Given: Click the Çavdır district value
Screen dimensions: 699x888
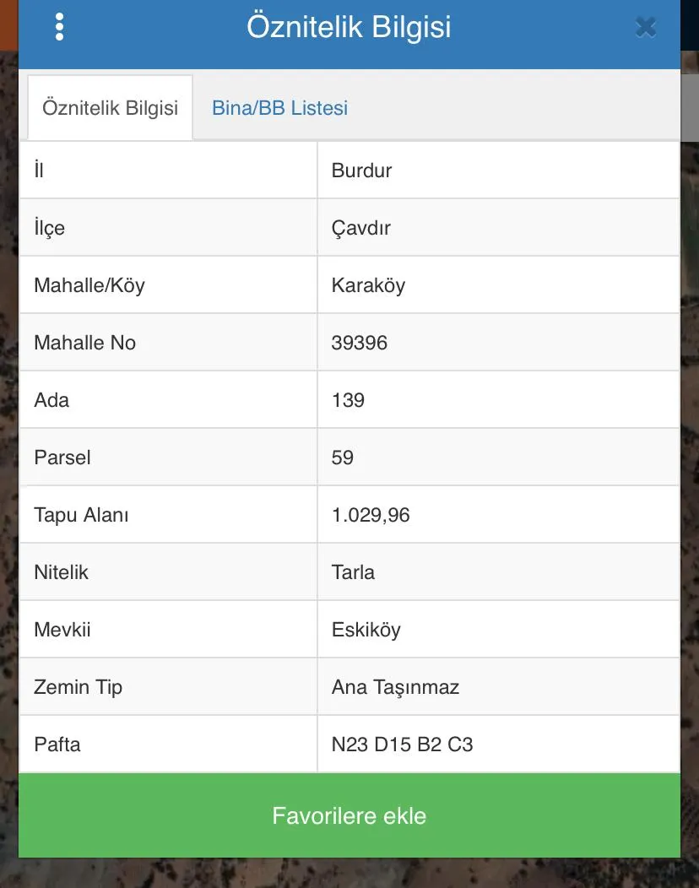Looking at the screenshot, I should (x=361, y=228).
